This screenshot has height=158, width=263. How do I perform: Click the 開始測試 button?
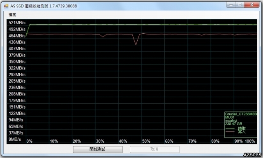coord(98,149)
